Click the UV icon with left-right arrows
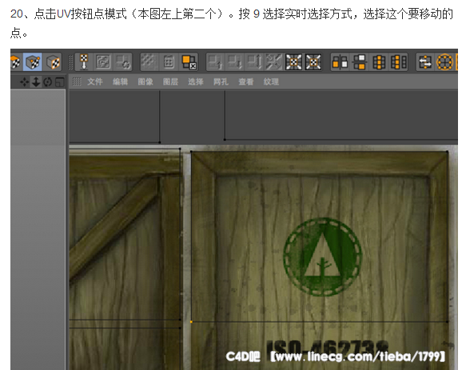466x370 pixels. (425, 62)
